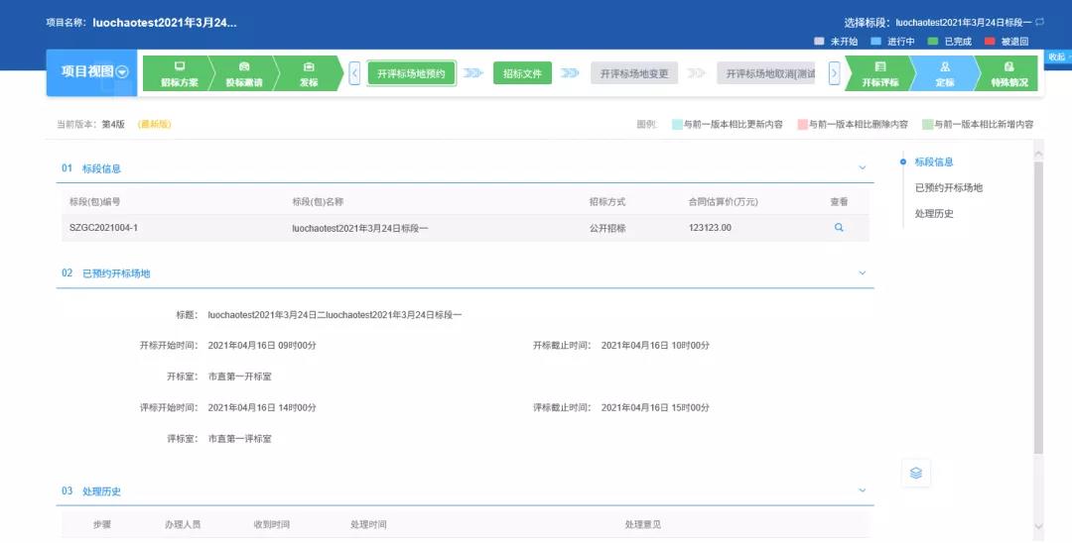This screenshot has width=1072, height=543.
Task: Open the 定标 stage step
Action: point(944,74)
